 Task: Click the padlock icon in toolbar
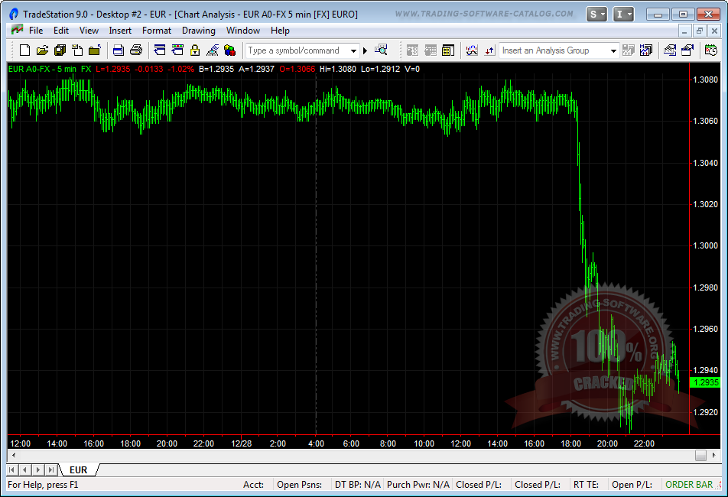tap(194, 50)
